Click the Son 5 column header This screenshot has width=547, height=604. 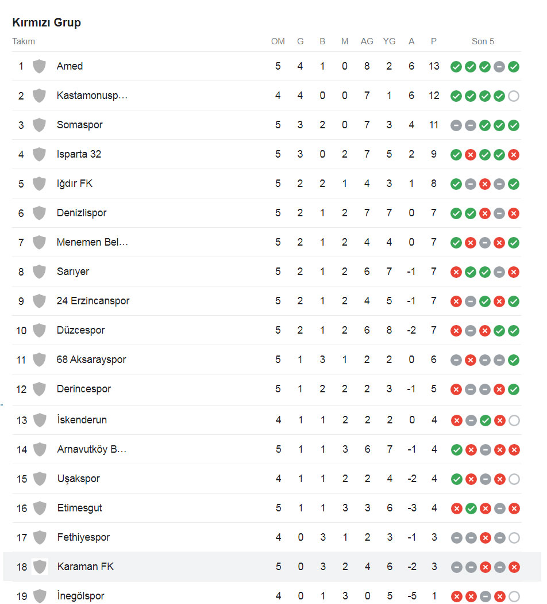point(483,41)
